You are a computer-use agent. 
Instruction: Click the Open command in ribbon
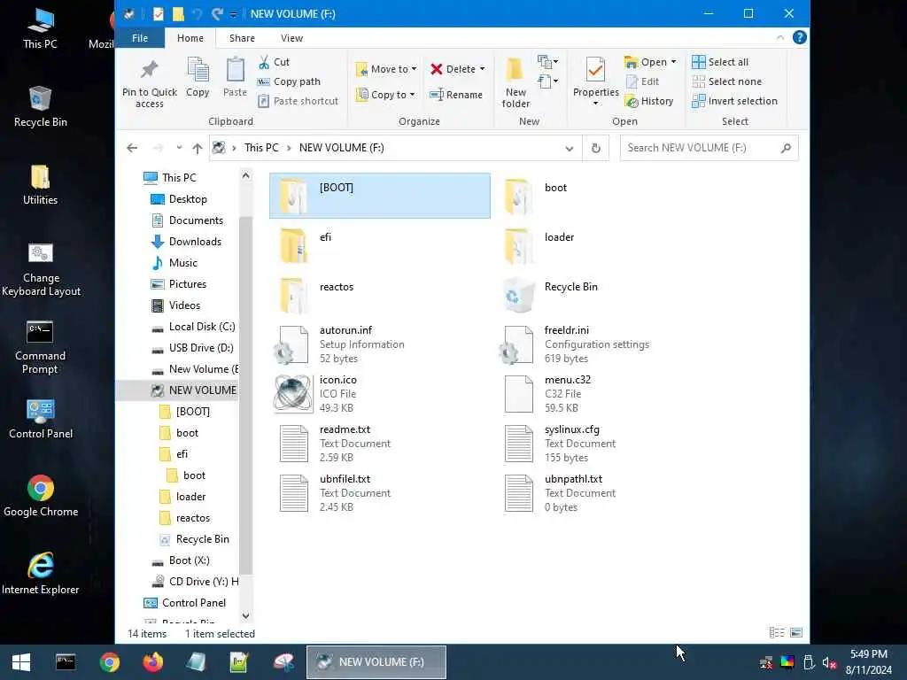(x=646, y=62)
